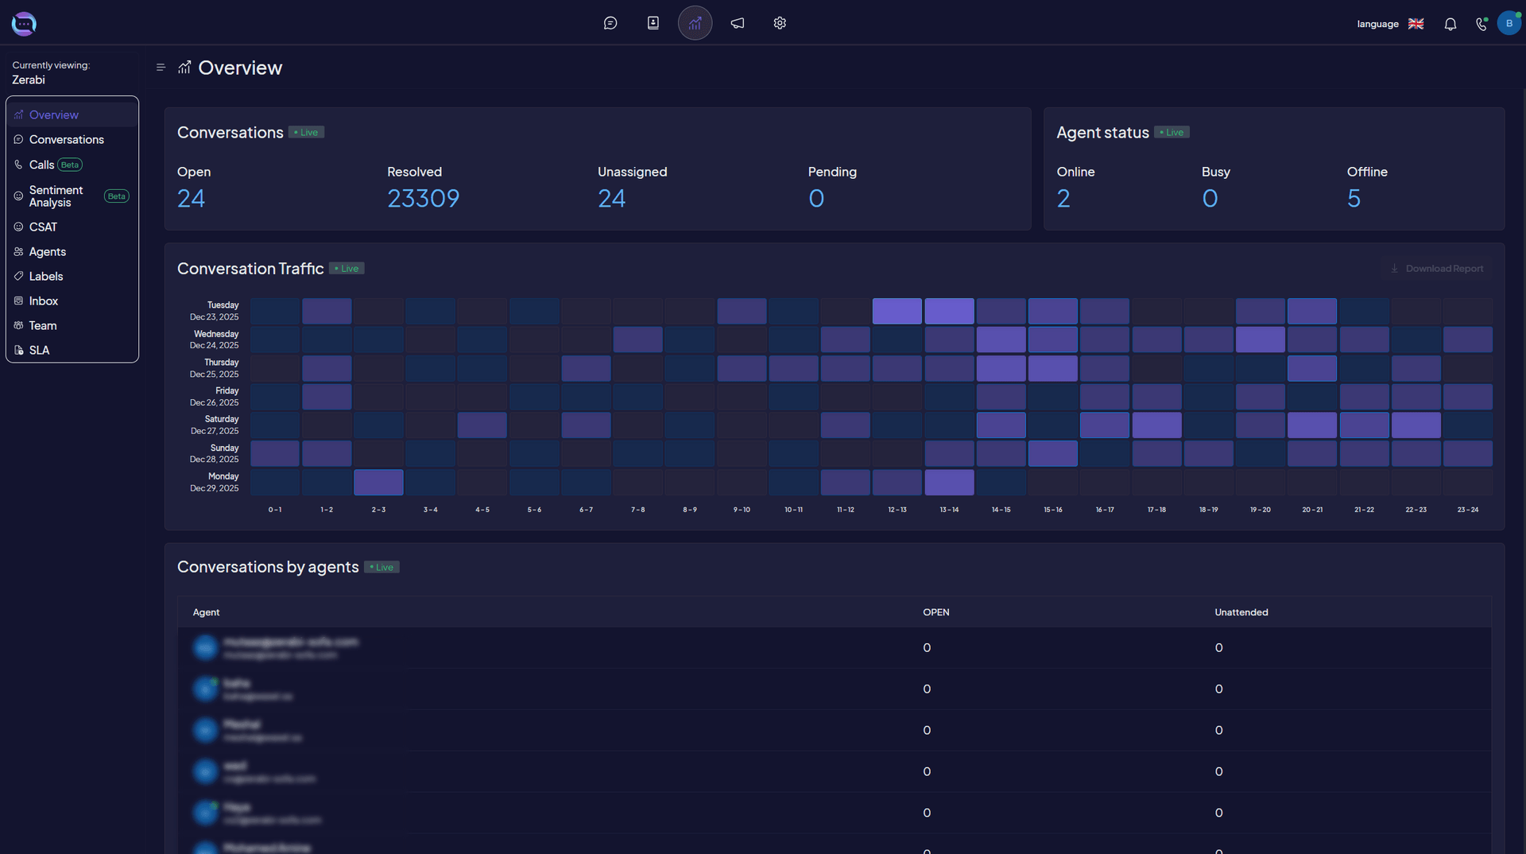1526x854 pixels.
Task: Open the SLA page from sidebar
Action: coord(39,350)
